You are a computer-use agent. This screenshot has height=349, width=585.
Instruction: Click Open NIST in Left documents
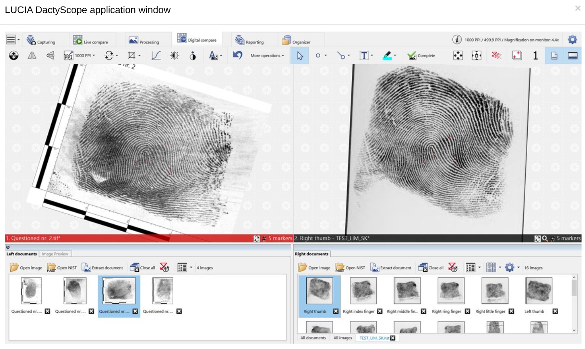62,267
